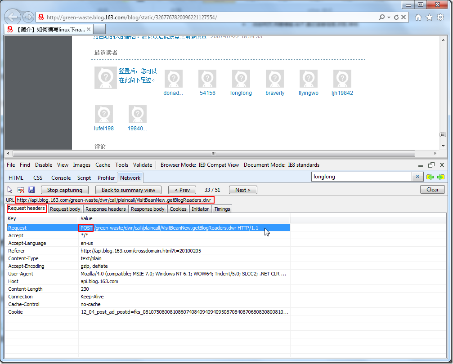Open reader profile flyingwo
Screen dimensions: 453x364
click(308, 93)
